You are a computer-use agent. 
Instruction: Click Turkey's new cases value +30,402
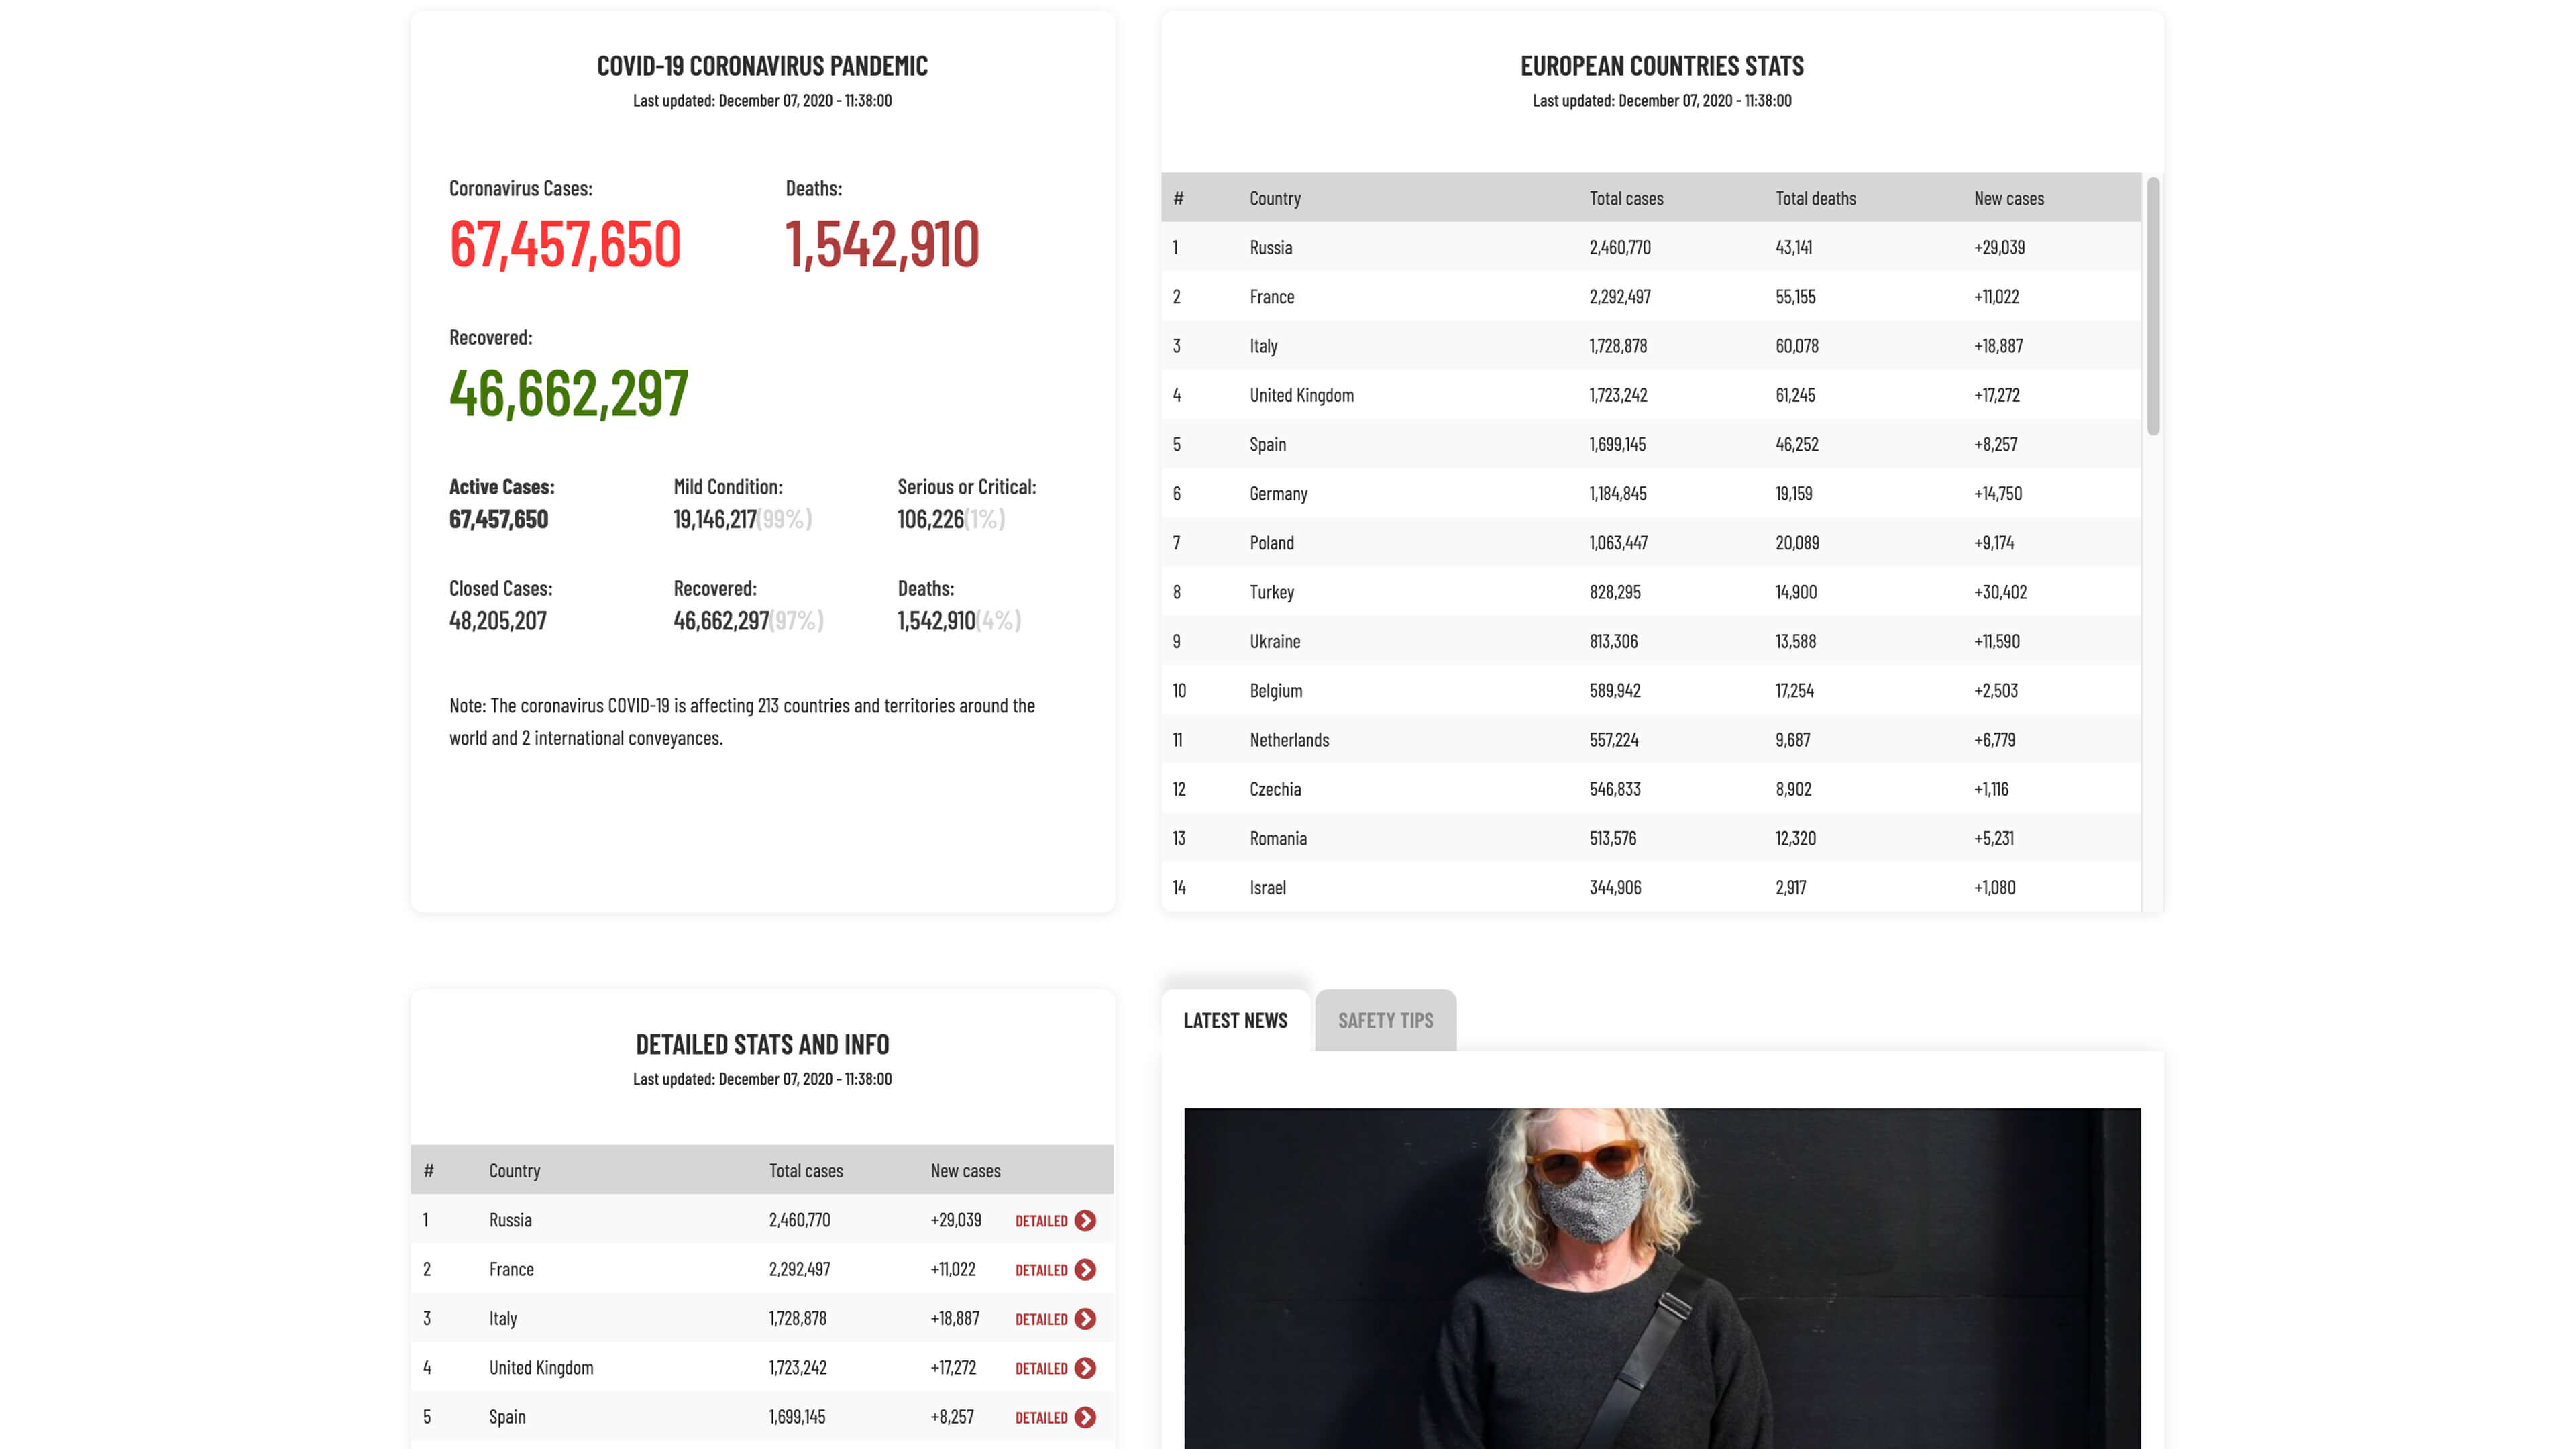pyautogui.click(x=2000, y=592)
